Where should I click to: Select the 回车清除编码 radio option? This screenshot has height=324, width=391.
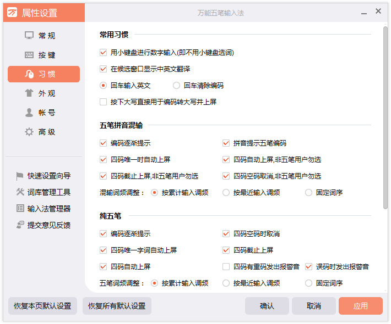pyautogui.click(x=176, y=86)
